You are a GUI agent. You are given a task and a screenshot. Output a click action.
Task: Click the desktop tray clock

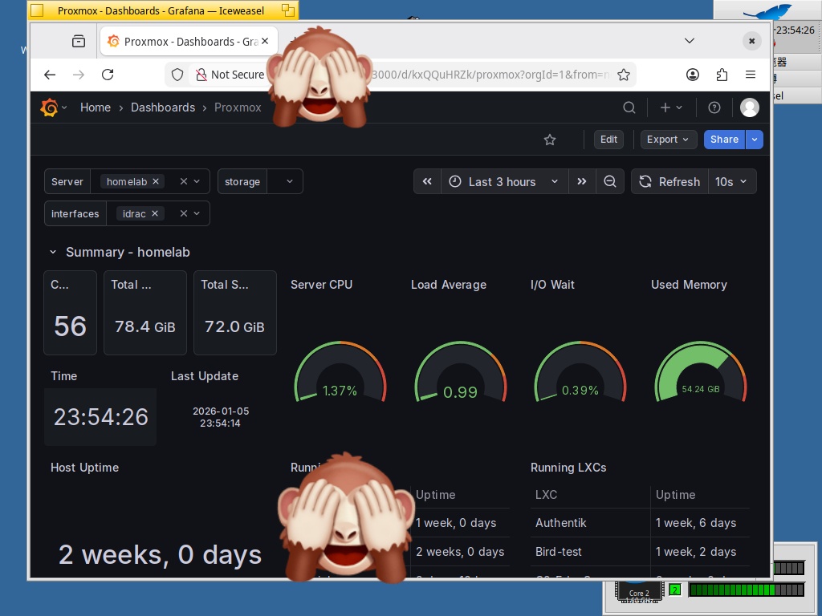(796, 30)
